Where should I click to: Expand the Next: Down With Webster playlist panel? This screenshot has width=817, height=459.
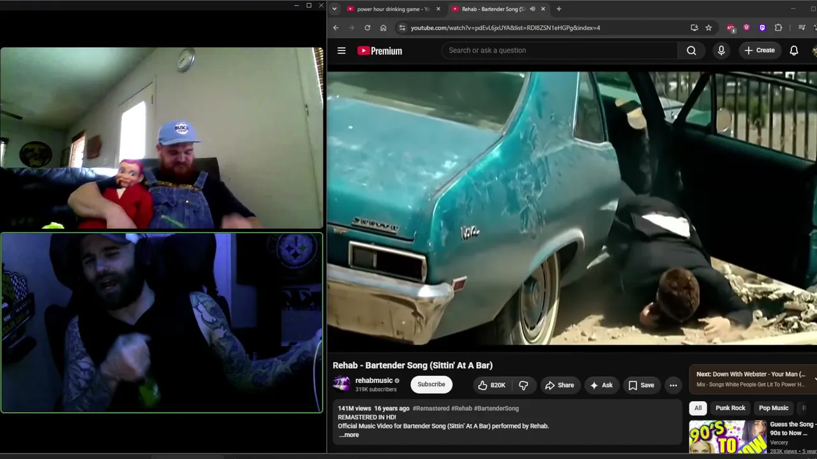coord(753,379)
